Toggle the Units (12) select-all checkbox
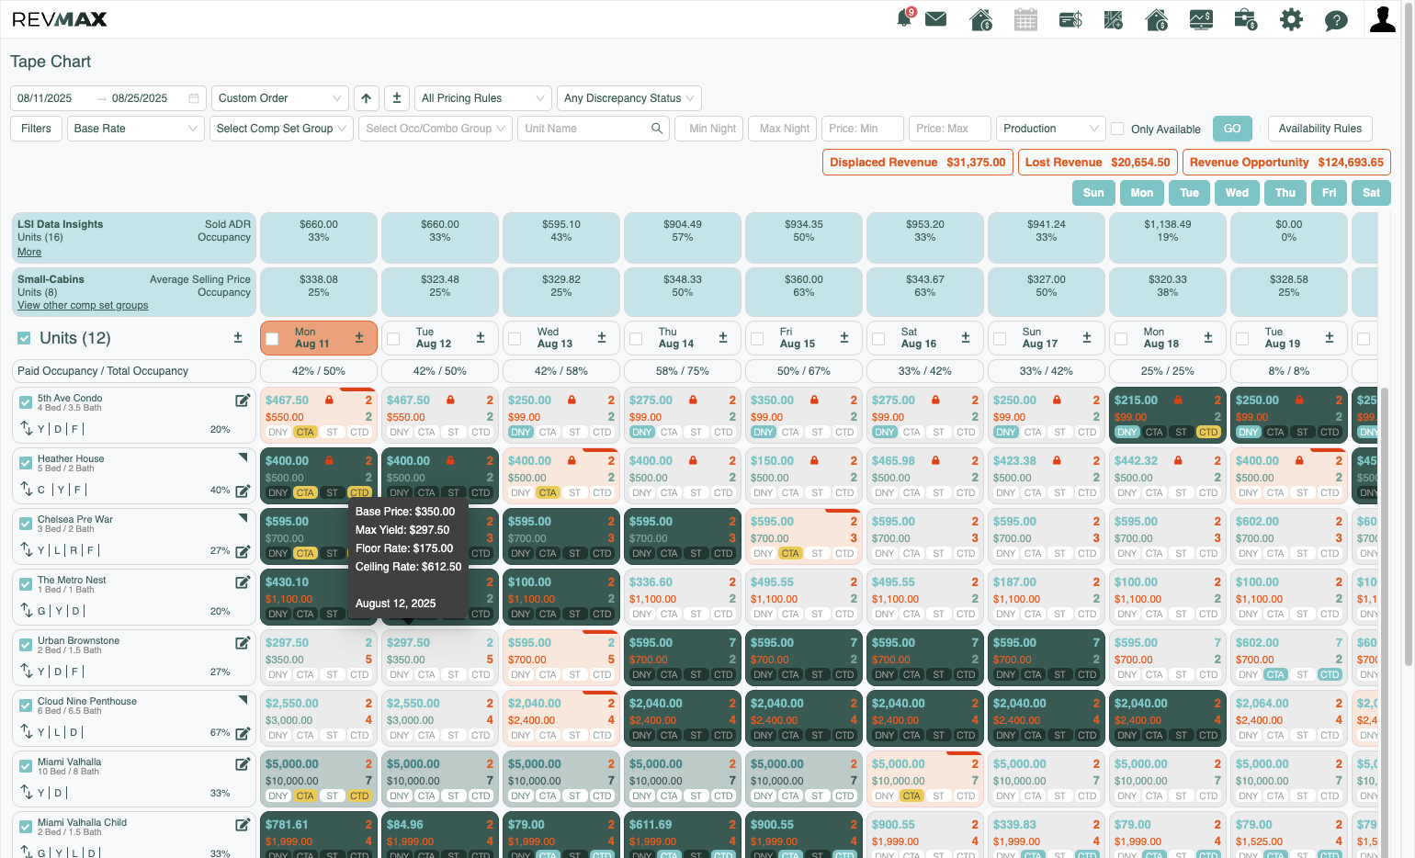 [x=25, y=339]
